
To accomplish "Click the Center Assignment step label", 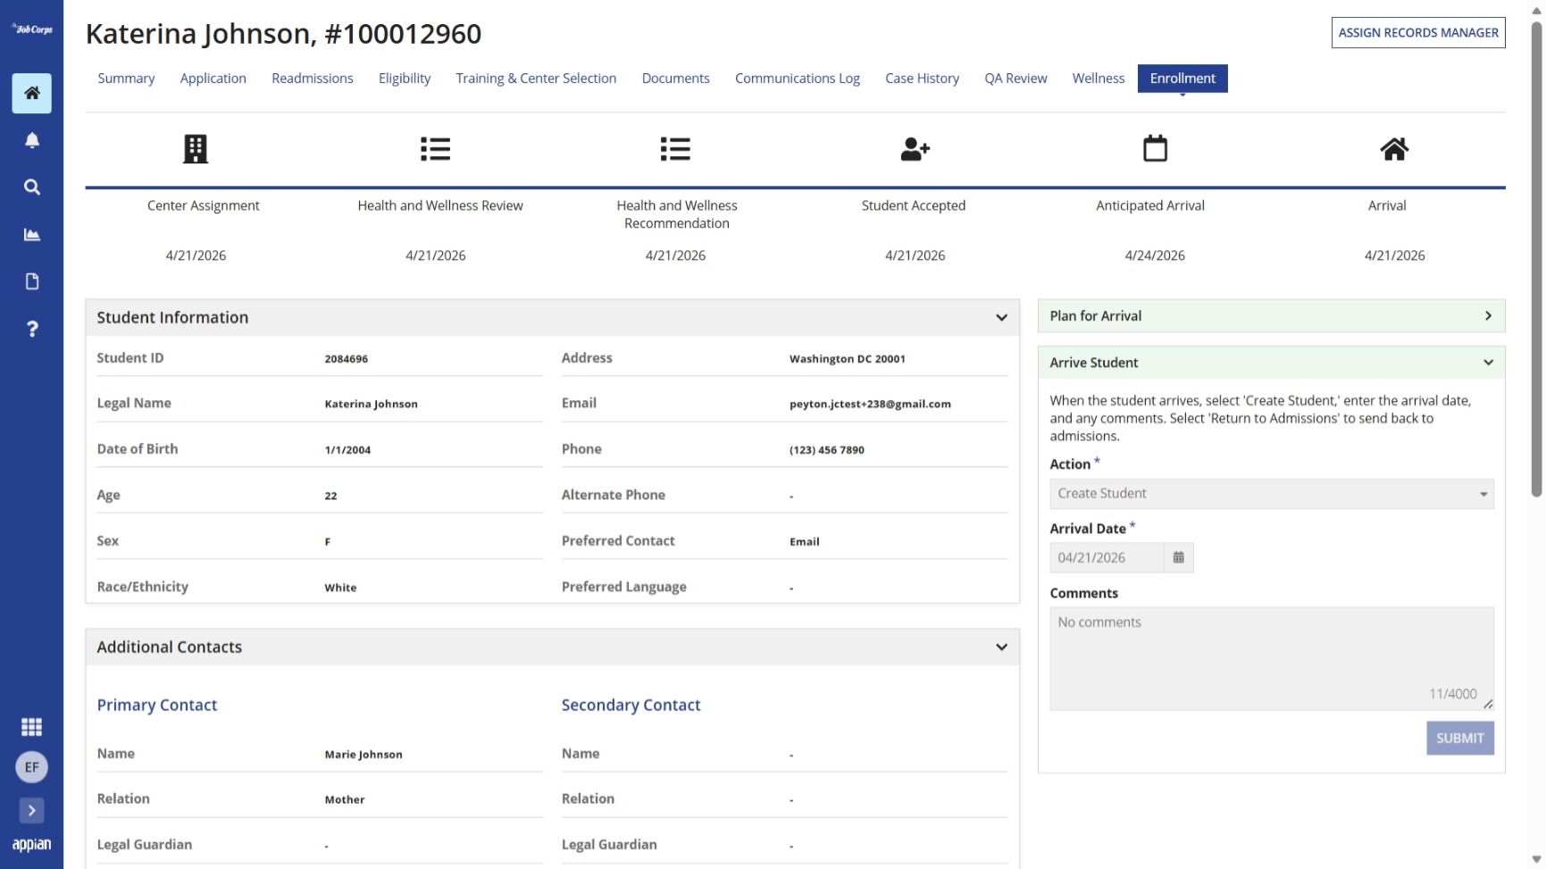I will [x=204, y=205].
